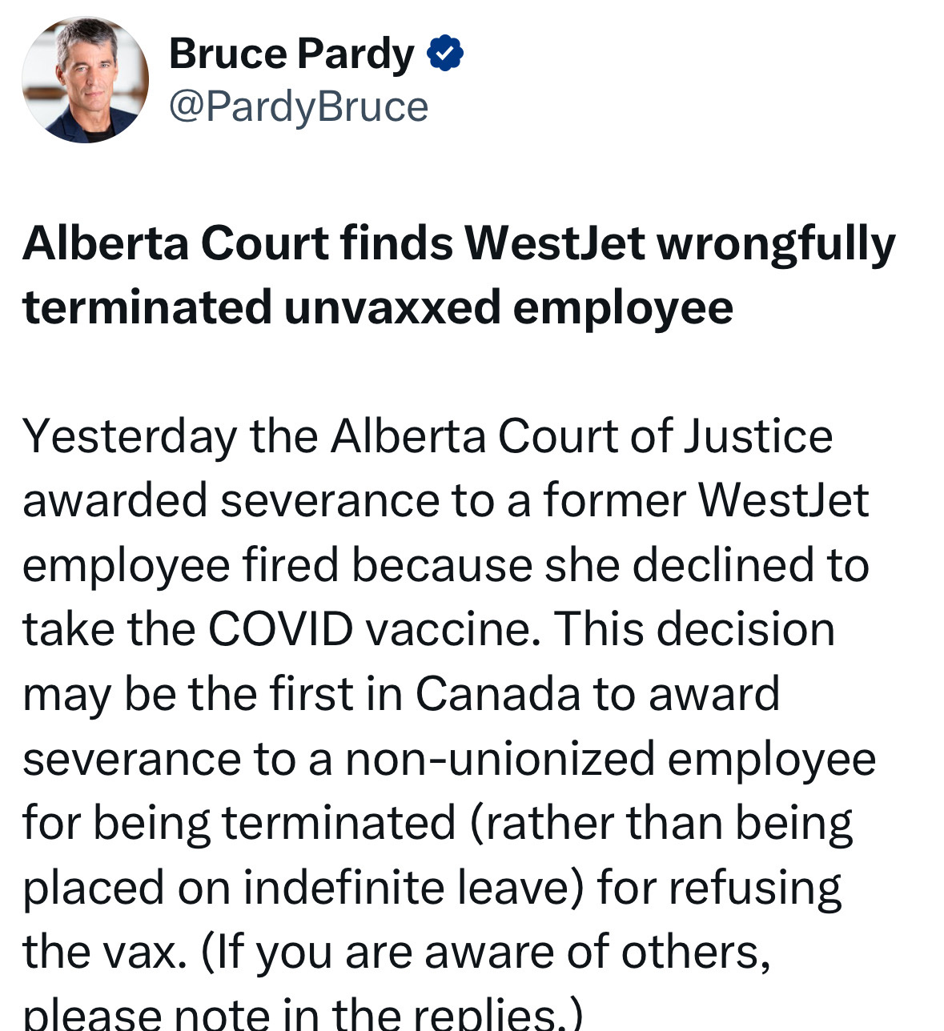Select the word "WestJet" in the headline

[555, 243]
